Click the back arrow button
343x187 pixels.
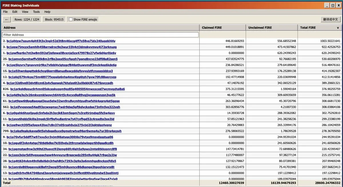point(7,19)
